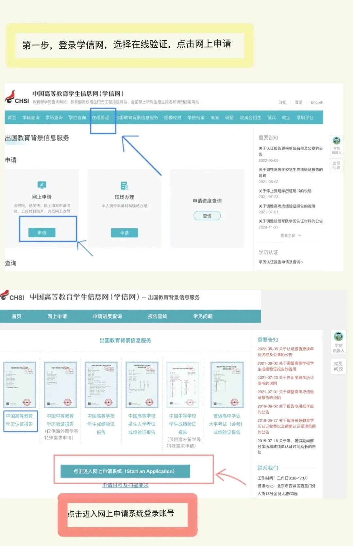Open notice 关于调整规范军队学历认证材料的公告
Viewport: 353px width, 546px height.
click(x=291, y=221)
